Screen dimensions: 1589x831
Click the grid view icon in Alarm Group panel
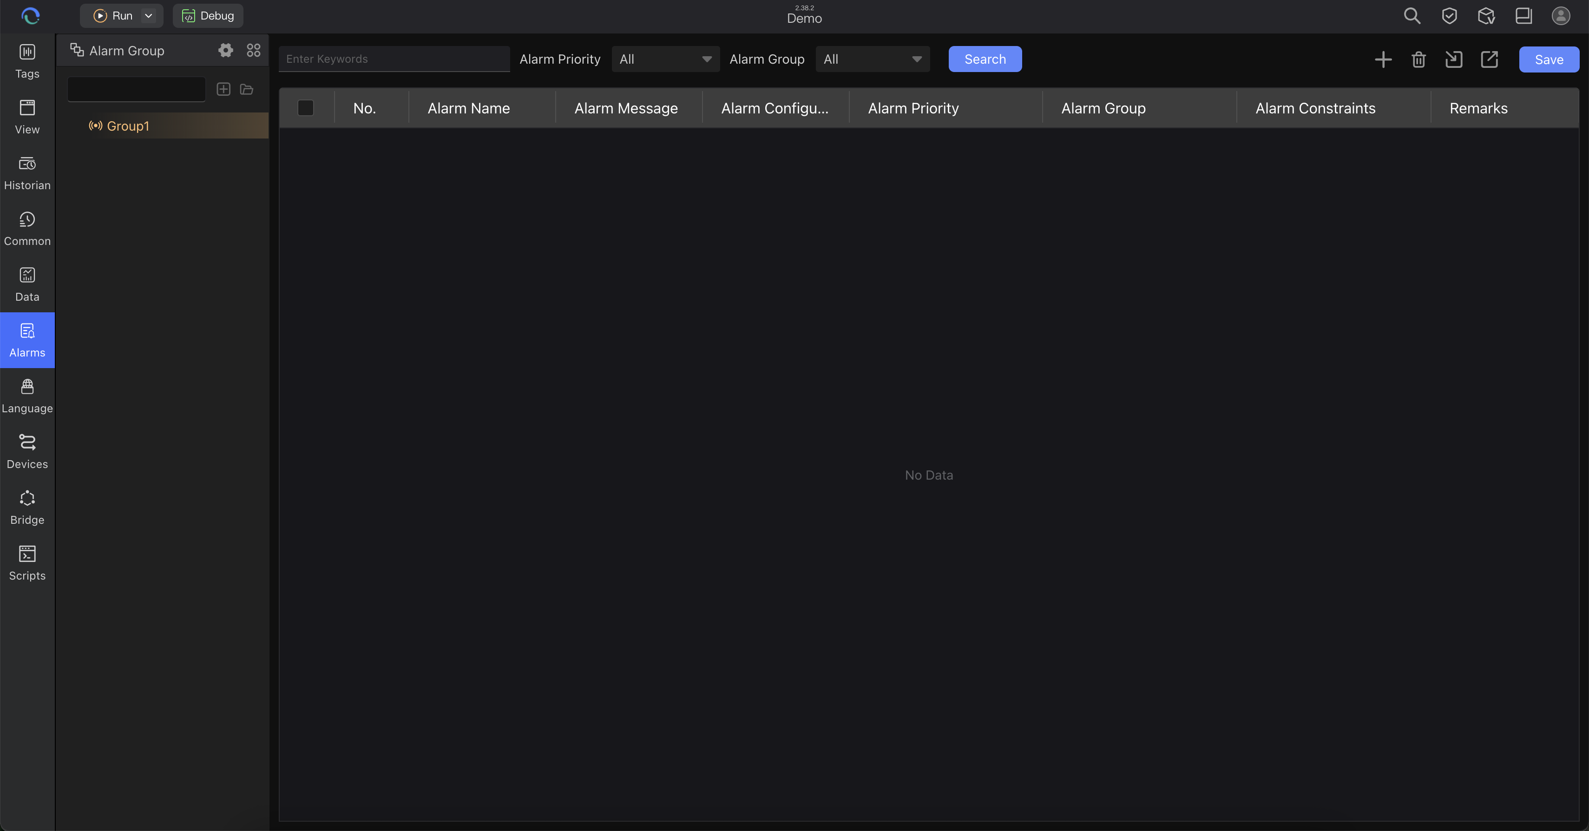pyautogui.click(x=254, y=51)
